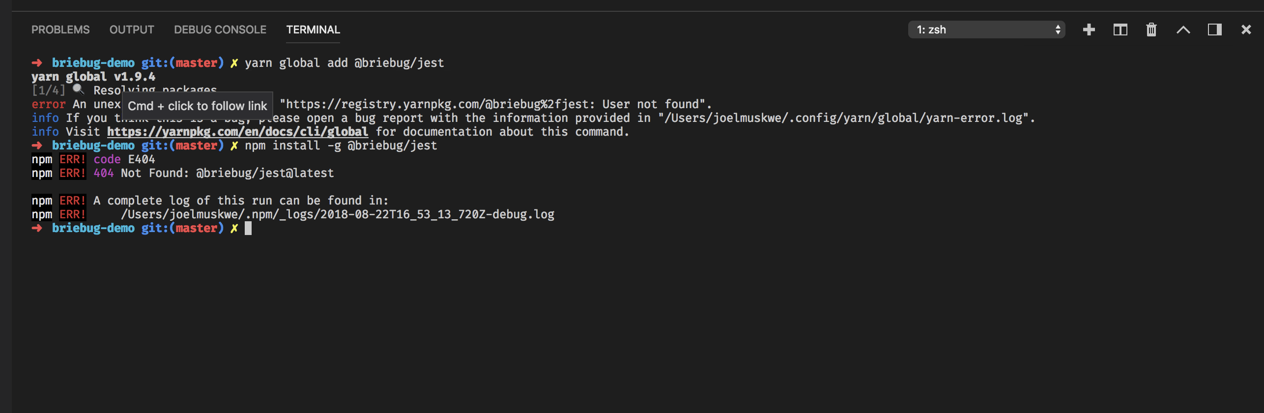Follow the yarnpkg.com documentation link

click(x=237, y=131)
